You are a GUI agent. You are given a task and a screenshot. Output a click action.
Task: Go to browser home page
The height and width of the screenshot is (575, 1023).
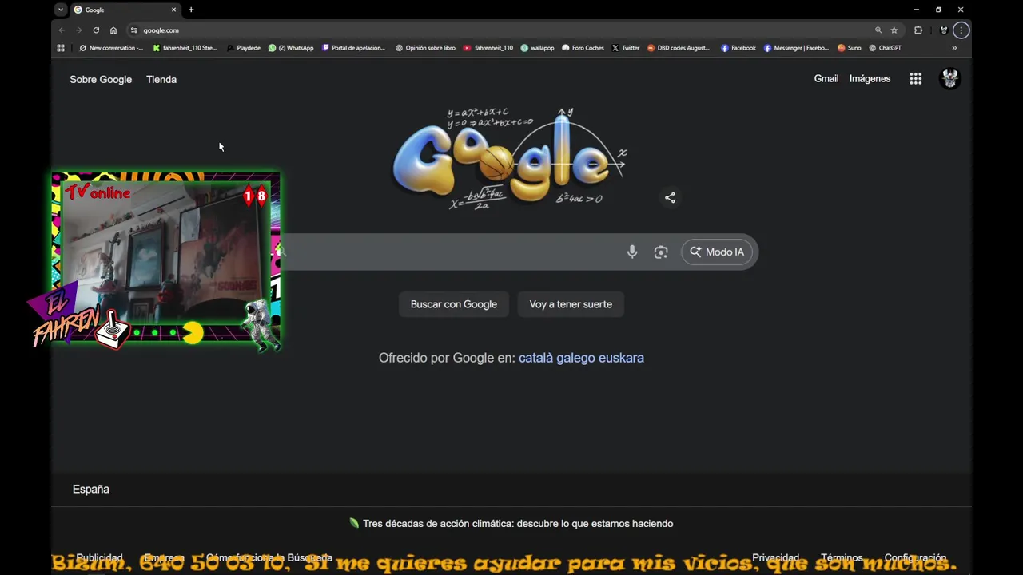[113, 30]
